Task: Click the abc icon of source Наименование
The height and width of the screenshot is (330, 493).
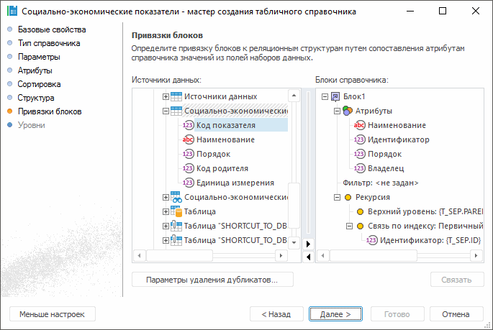Action: click(x=189, y=139)
